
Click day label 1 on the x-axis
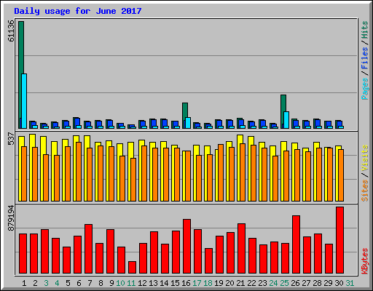[24, 283]
